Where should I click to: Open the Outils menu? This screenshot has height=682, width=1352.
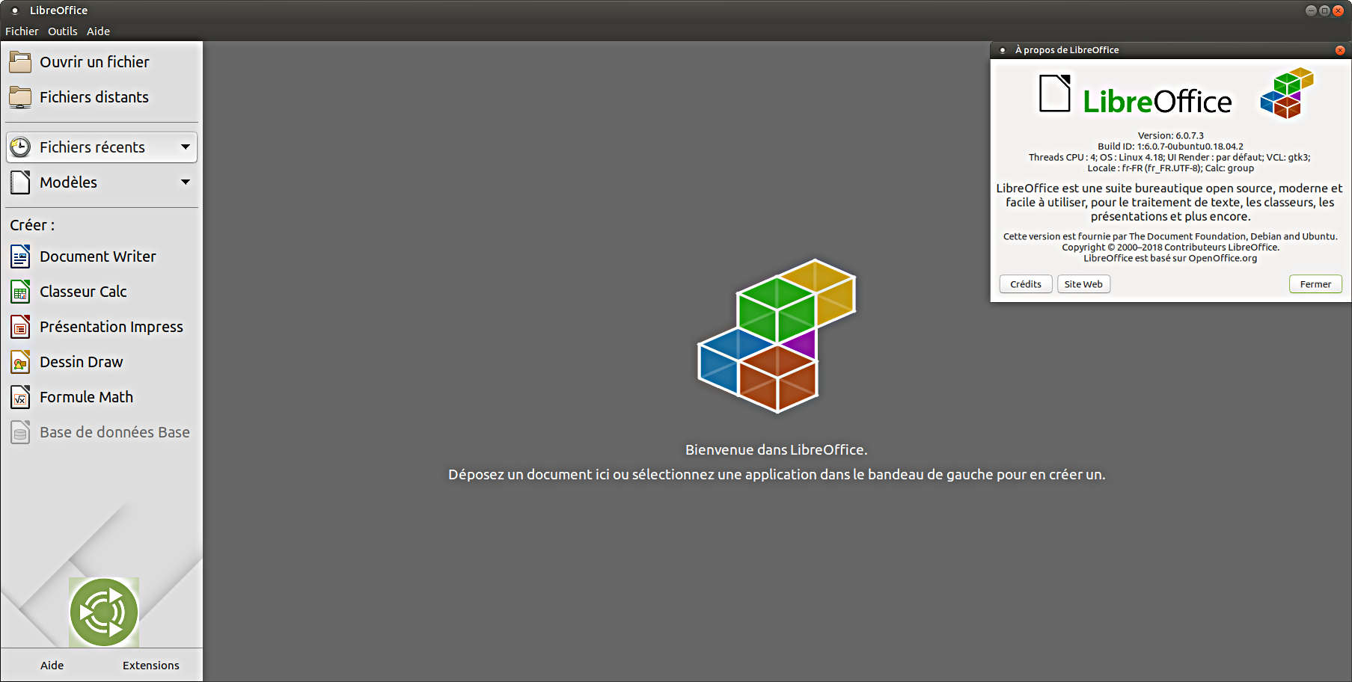pos(63,31)
